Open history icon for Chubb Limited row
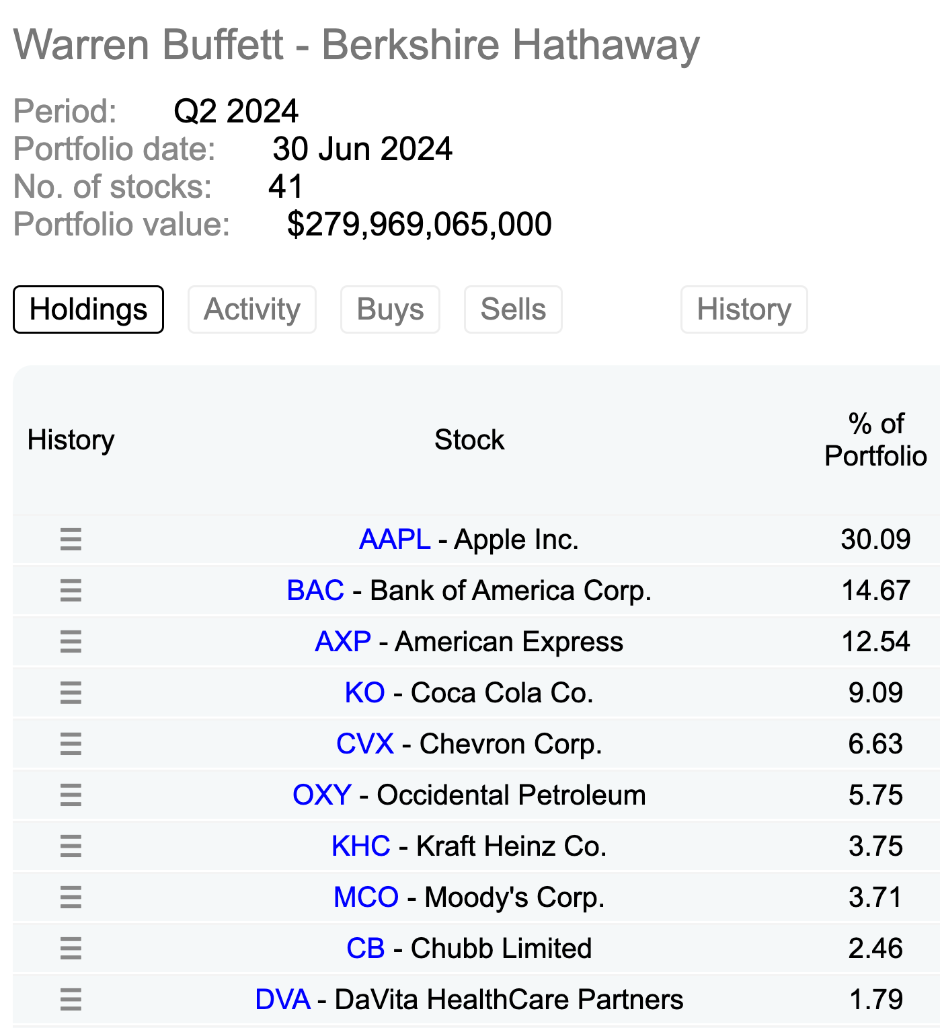Screen dimensions: 940x1028 coord(71,949)
